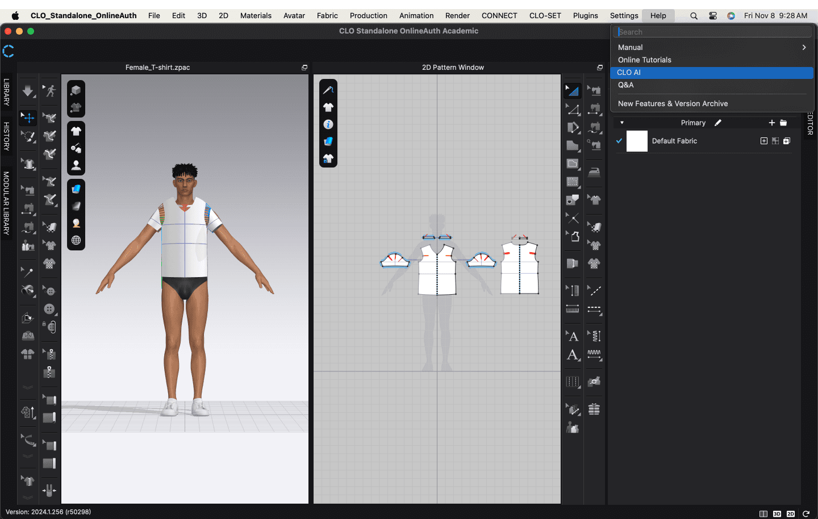Toggle the blue fabric render style

(x=76, y=189)
